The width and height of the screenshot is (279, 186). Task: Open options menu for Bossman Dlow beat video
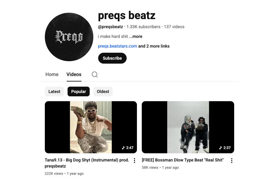[231, 161]
